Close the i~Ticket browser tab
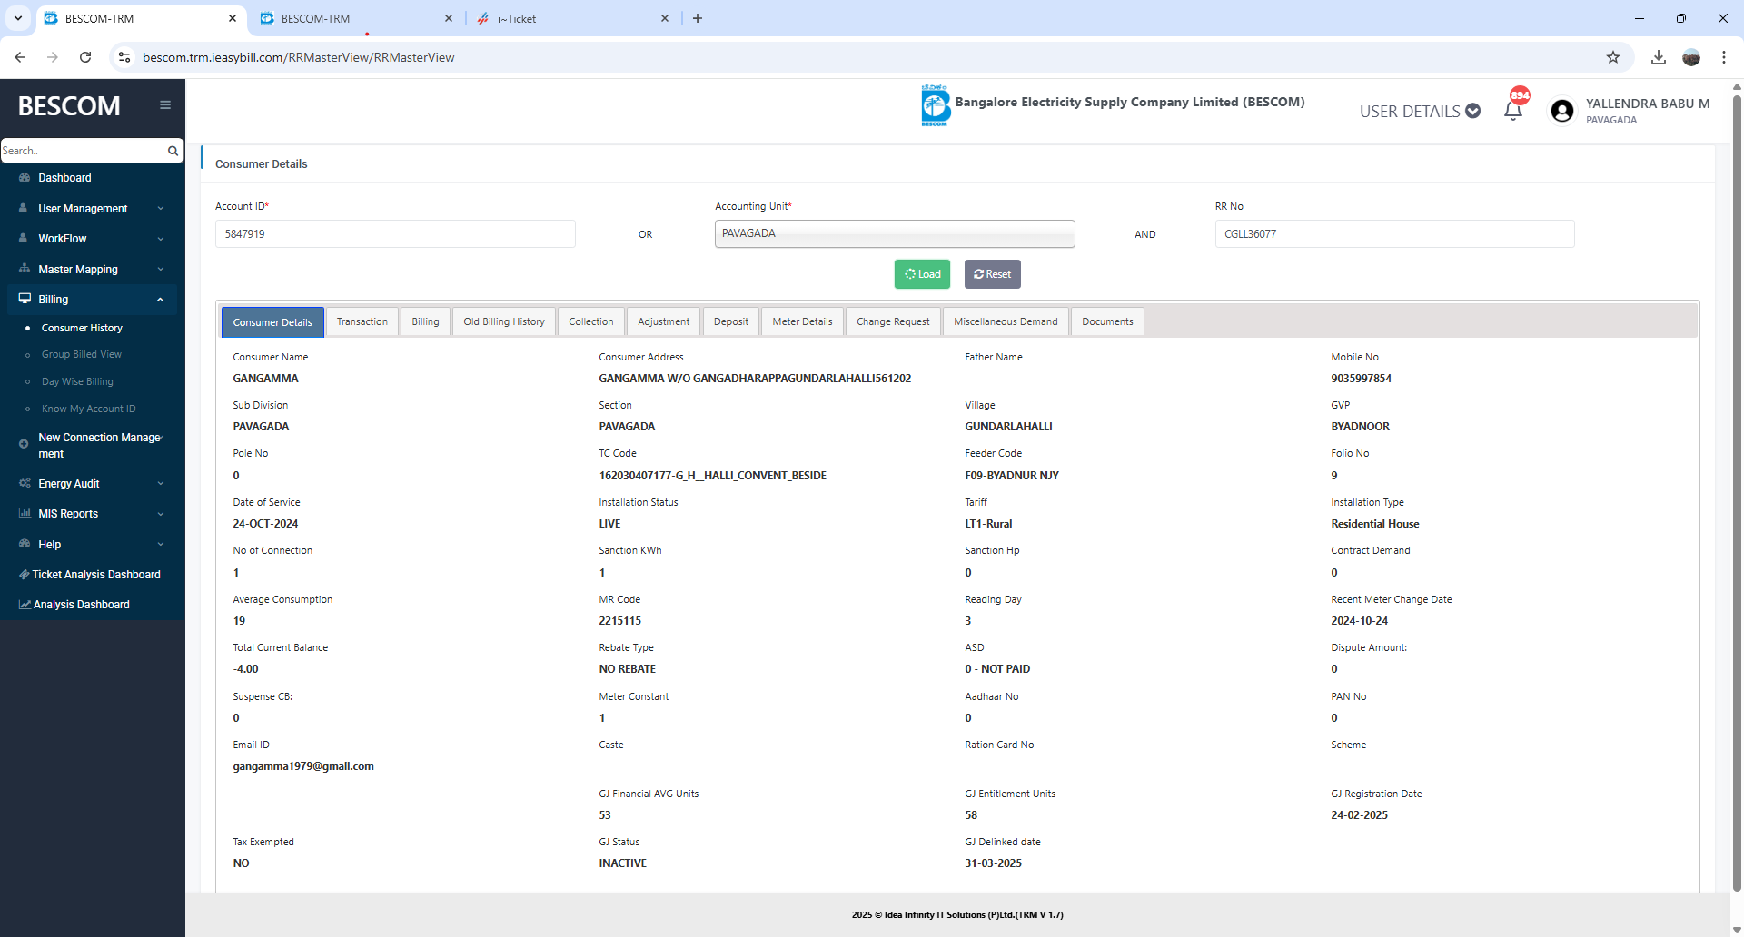This screenshot has width=1744, height=937. [x=665, y=18]
